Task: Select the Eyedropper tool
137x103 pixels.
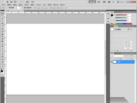Action: point(2,26)
